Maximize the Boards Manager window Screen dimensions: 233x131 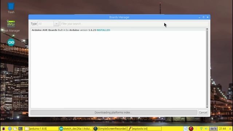[x=204, y=17]
